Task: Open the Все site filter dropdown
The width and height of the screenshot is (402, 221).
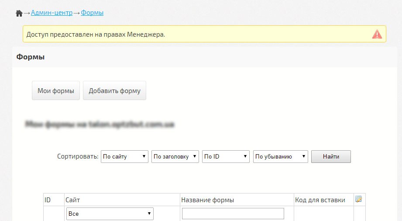Action: 110,214
